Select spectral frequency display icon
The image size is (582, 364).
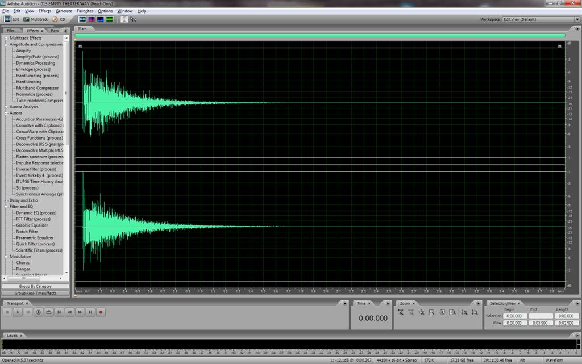click(92, 19)
